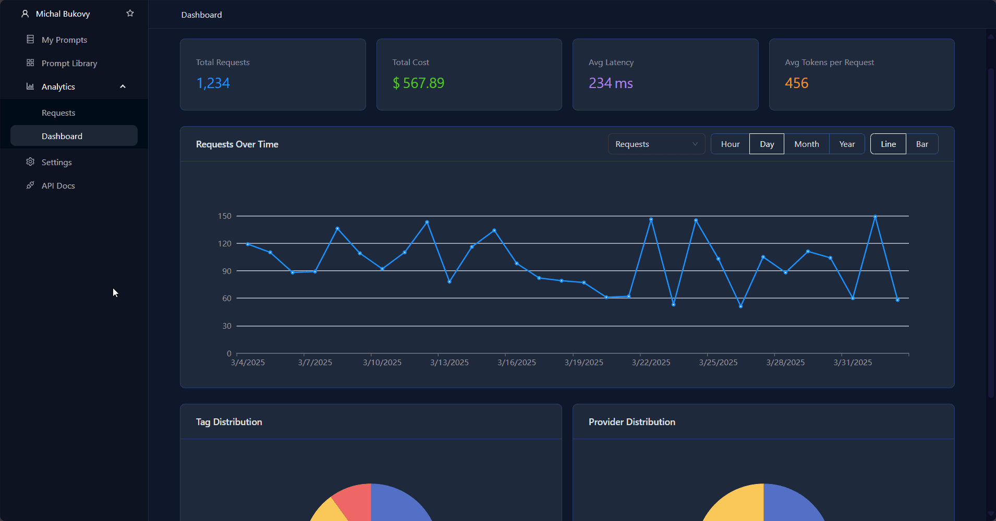The width and height of the screenshot is (996, 521).
Task: Select the Hour time range
Action: point(730,144)
